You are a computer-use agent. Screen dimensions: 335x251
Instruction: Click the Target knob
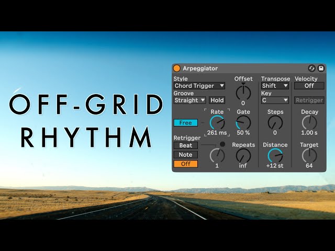(x=309, y=156)
